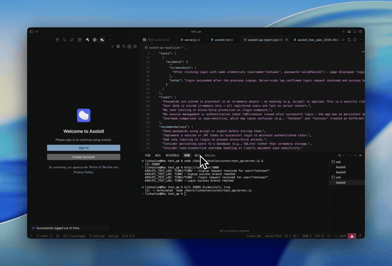
Task: Open editor More Actions ellipsis
Action: 360,40
